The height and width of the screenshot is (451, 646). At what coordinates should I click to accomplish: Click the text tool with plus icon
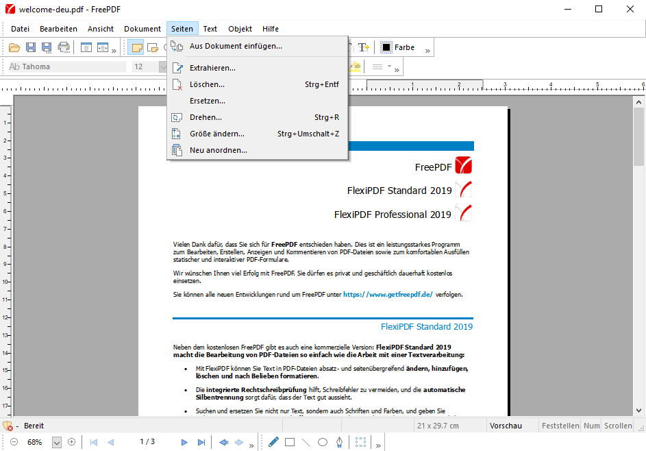click(x=363, y=47)
